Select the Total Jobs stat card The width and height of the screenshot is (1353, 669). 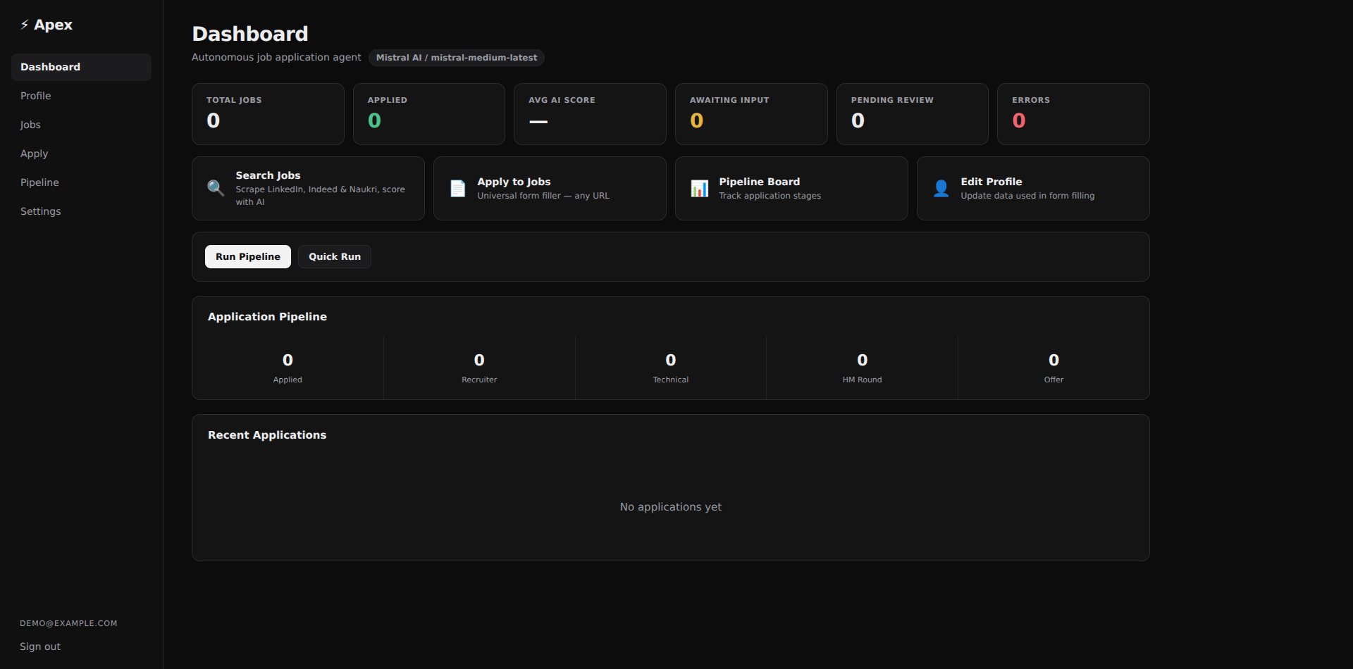pyautogui.click(x=268, y=114)
